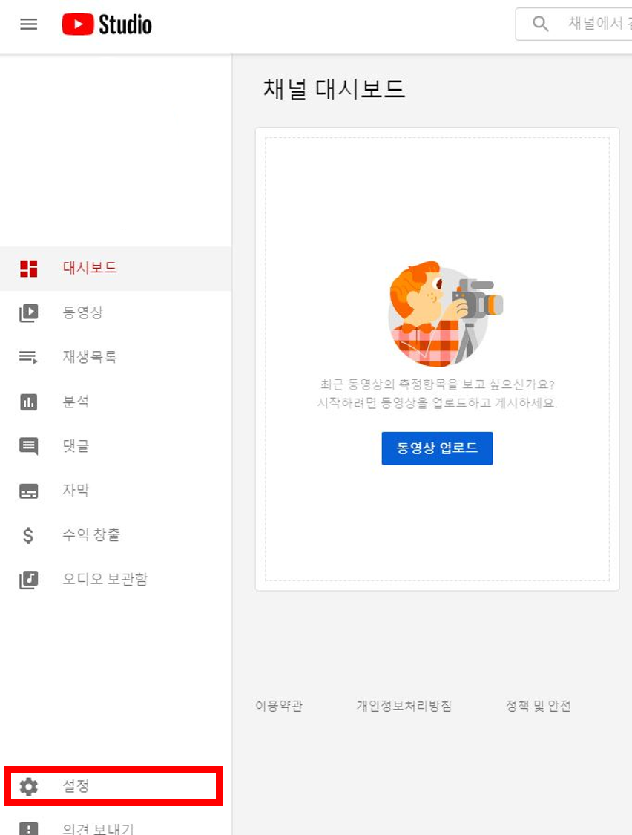Click the settings gear icon

(x=29, y=787)
